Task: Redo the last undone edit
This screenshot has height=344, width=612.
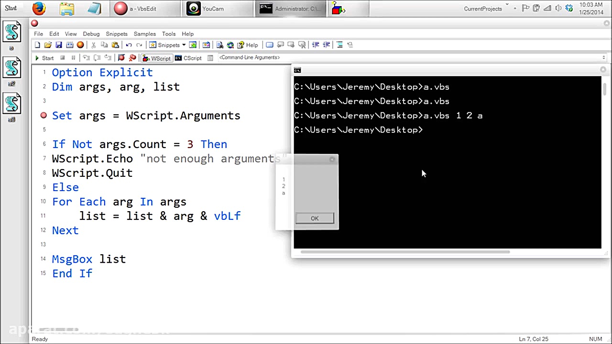Action: point(139,45)
